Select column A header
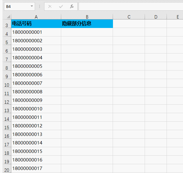The image size is (183, 173). pyautogui.click(x=36, y=17)
